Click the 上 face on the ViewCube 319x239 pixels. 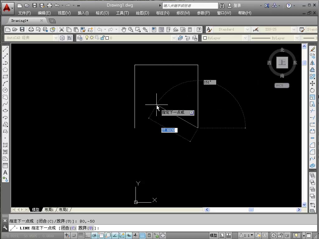click(282, 62)
